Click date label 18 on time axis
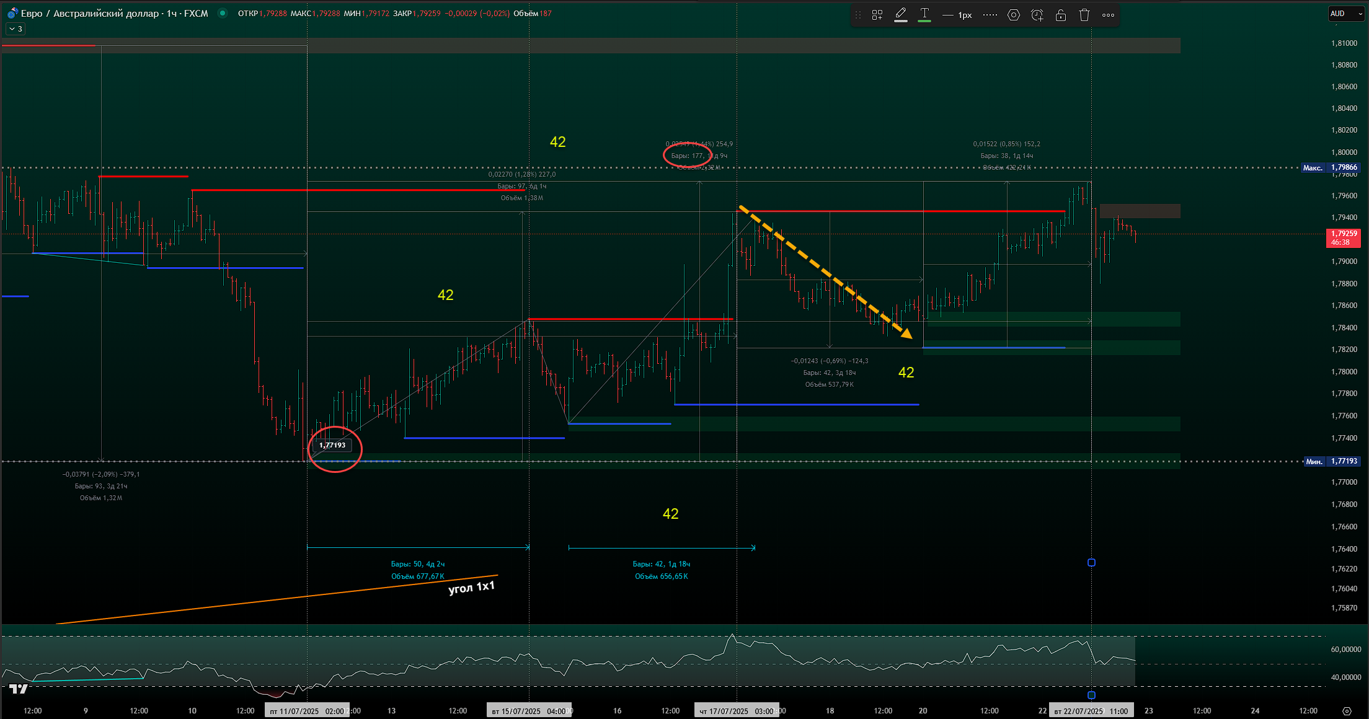Image resolution: width=1369 pixels, height=719 pixels. tap(830, 711)
